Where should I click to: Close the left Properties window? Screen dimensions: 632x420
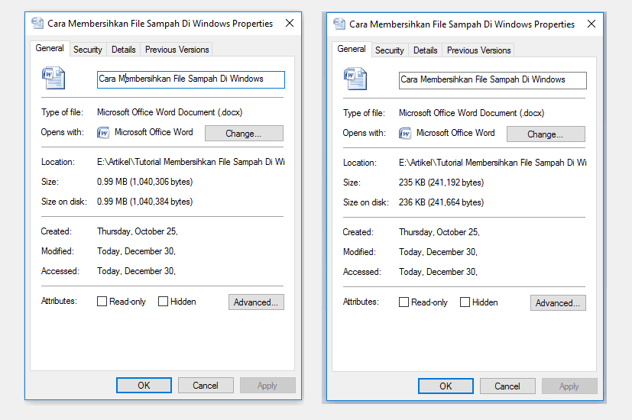point(290,24)
